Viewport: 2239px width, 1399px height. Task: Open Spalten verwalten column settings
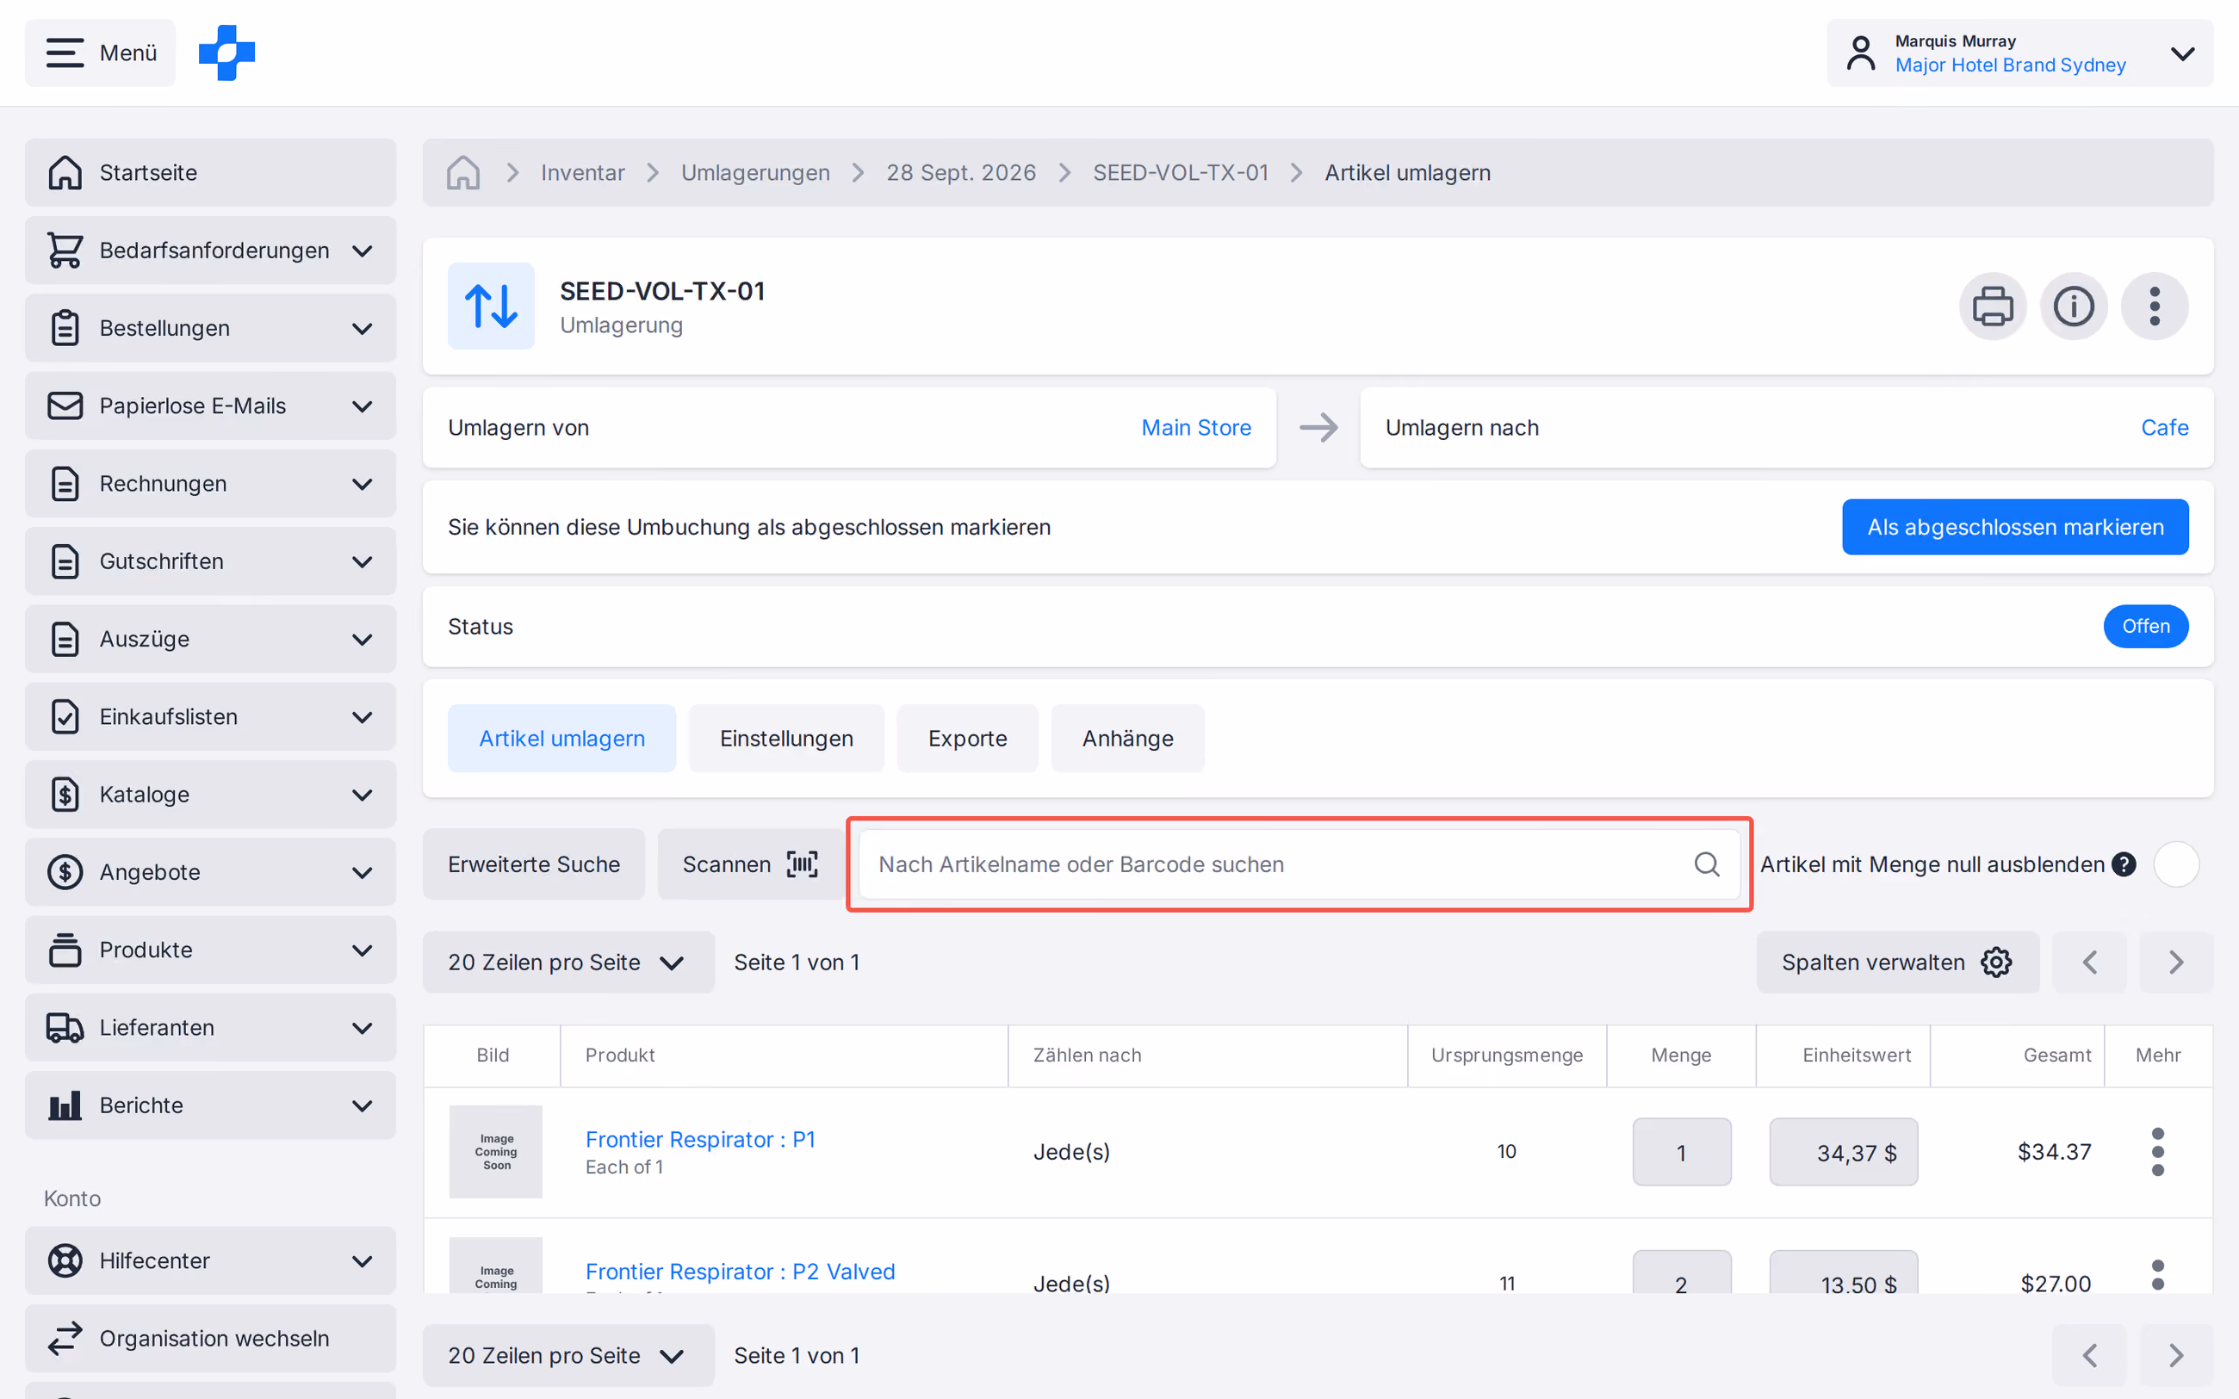[x=1898, y=963]
